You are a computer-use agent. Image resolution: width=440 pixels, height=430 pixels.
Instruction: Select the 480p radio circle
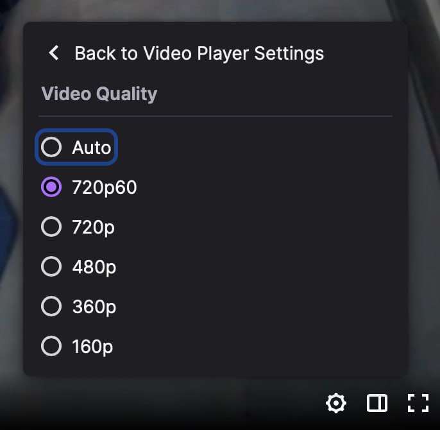[51, 266]
